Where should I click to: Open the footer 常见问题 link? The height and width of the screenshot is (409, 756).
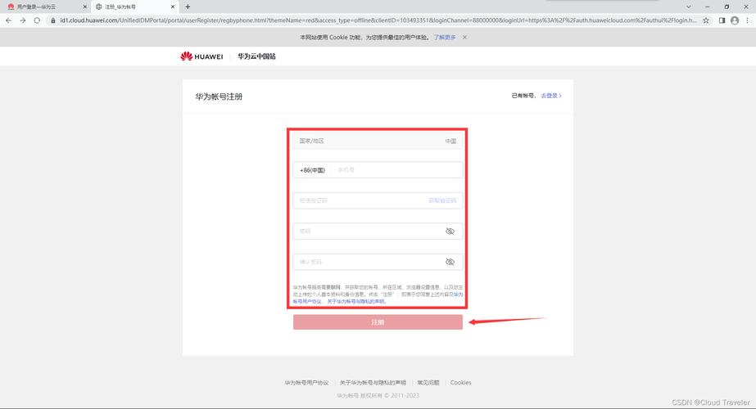coord(428,383)
